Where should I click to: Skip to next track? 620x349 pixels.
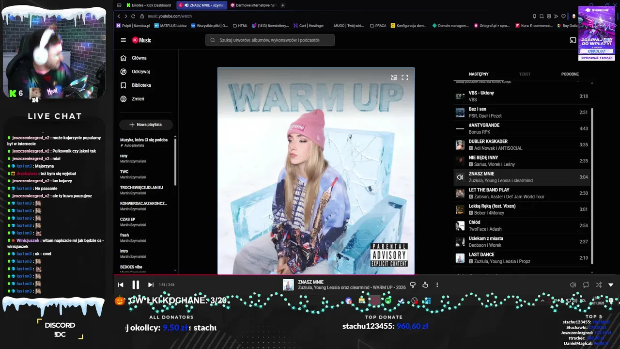point(151,285)
